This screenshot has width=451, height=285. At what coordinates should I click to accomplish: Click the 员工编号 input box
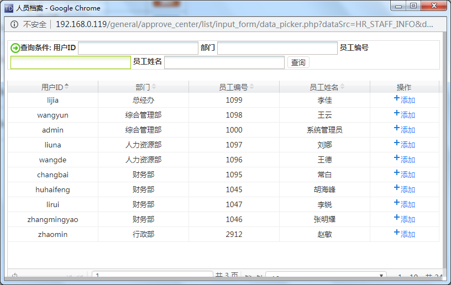pyautogui.click(x=70, y=62)
